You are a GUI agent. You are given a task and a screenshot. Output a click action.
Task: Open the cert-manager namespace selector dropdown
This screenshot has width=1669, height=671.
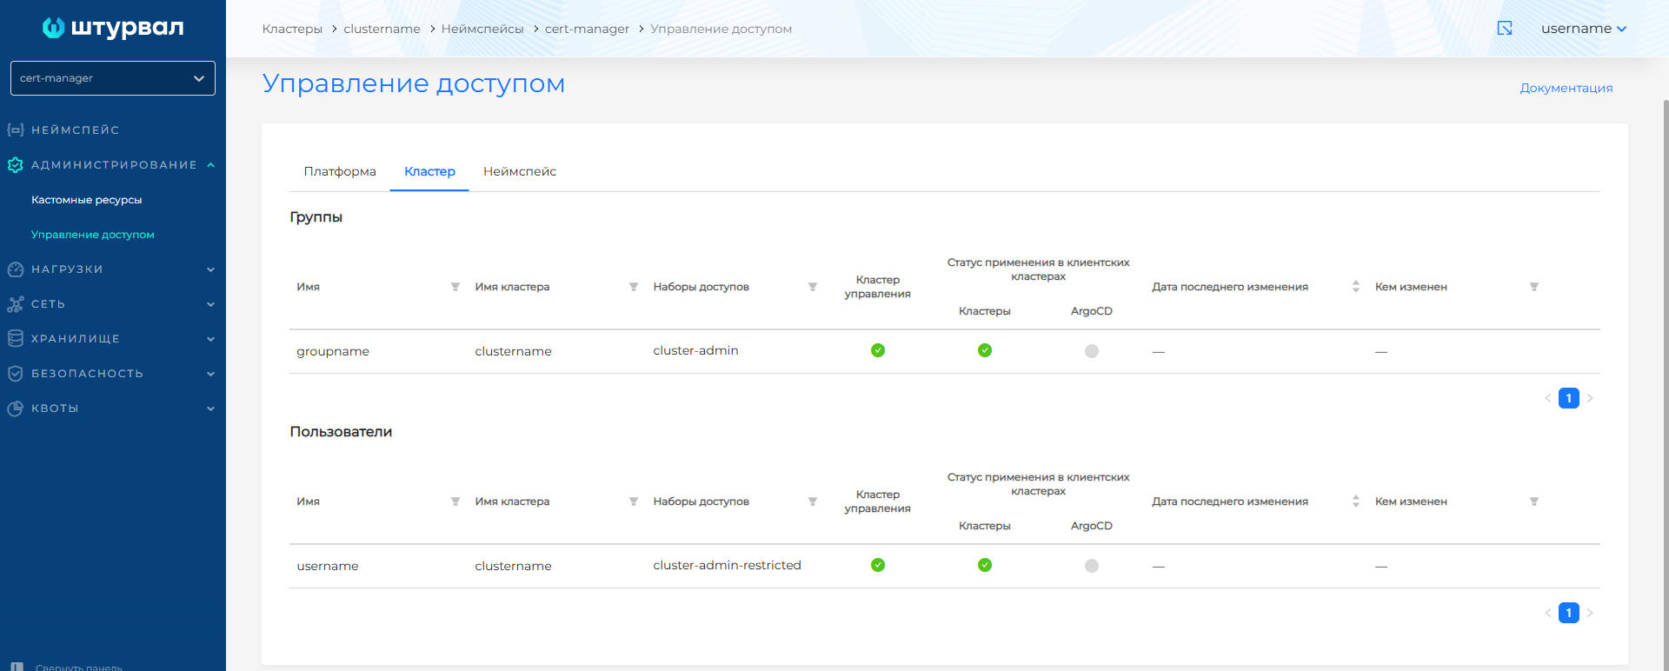tap(113, 78)
